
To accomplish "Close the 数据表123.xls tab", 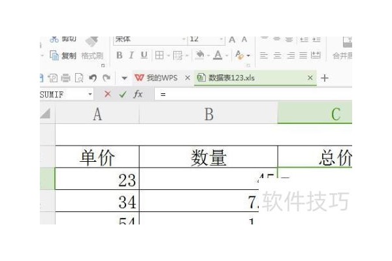I will tap(310, 78).
